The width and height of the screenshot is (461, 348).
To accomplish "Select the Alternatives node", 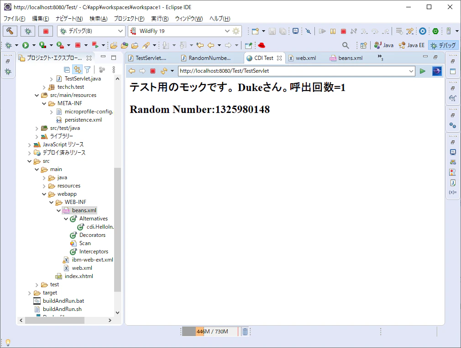I will (x=94, y=219).
